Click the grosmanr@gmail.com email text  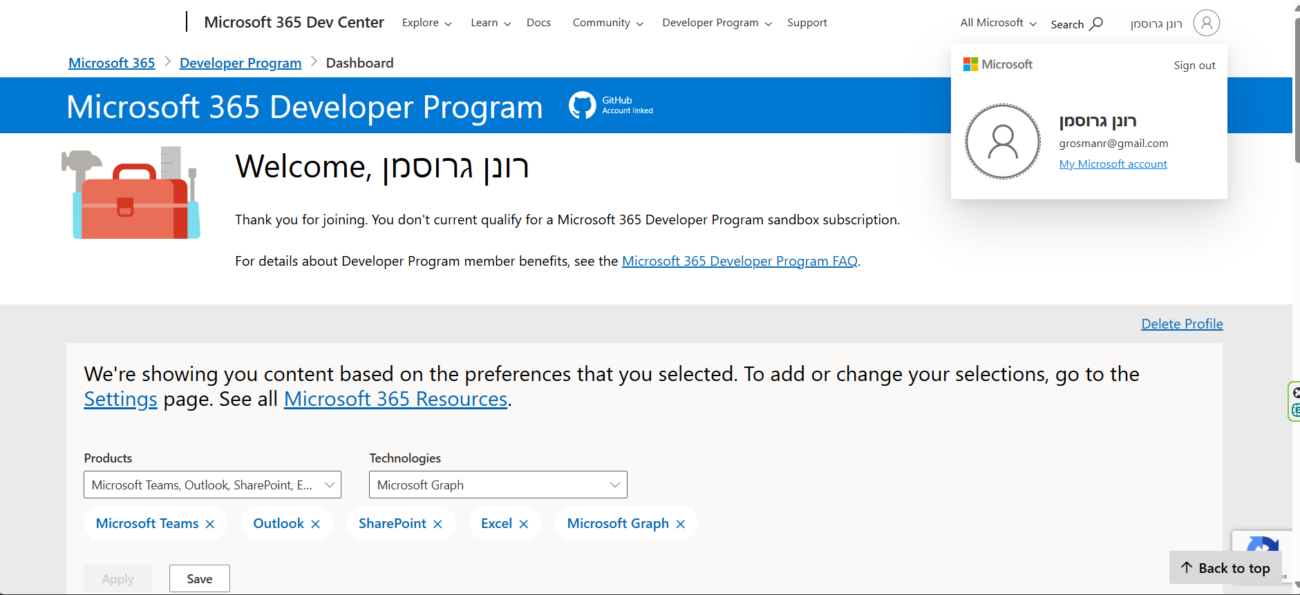[x=1113, y=144]
